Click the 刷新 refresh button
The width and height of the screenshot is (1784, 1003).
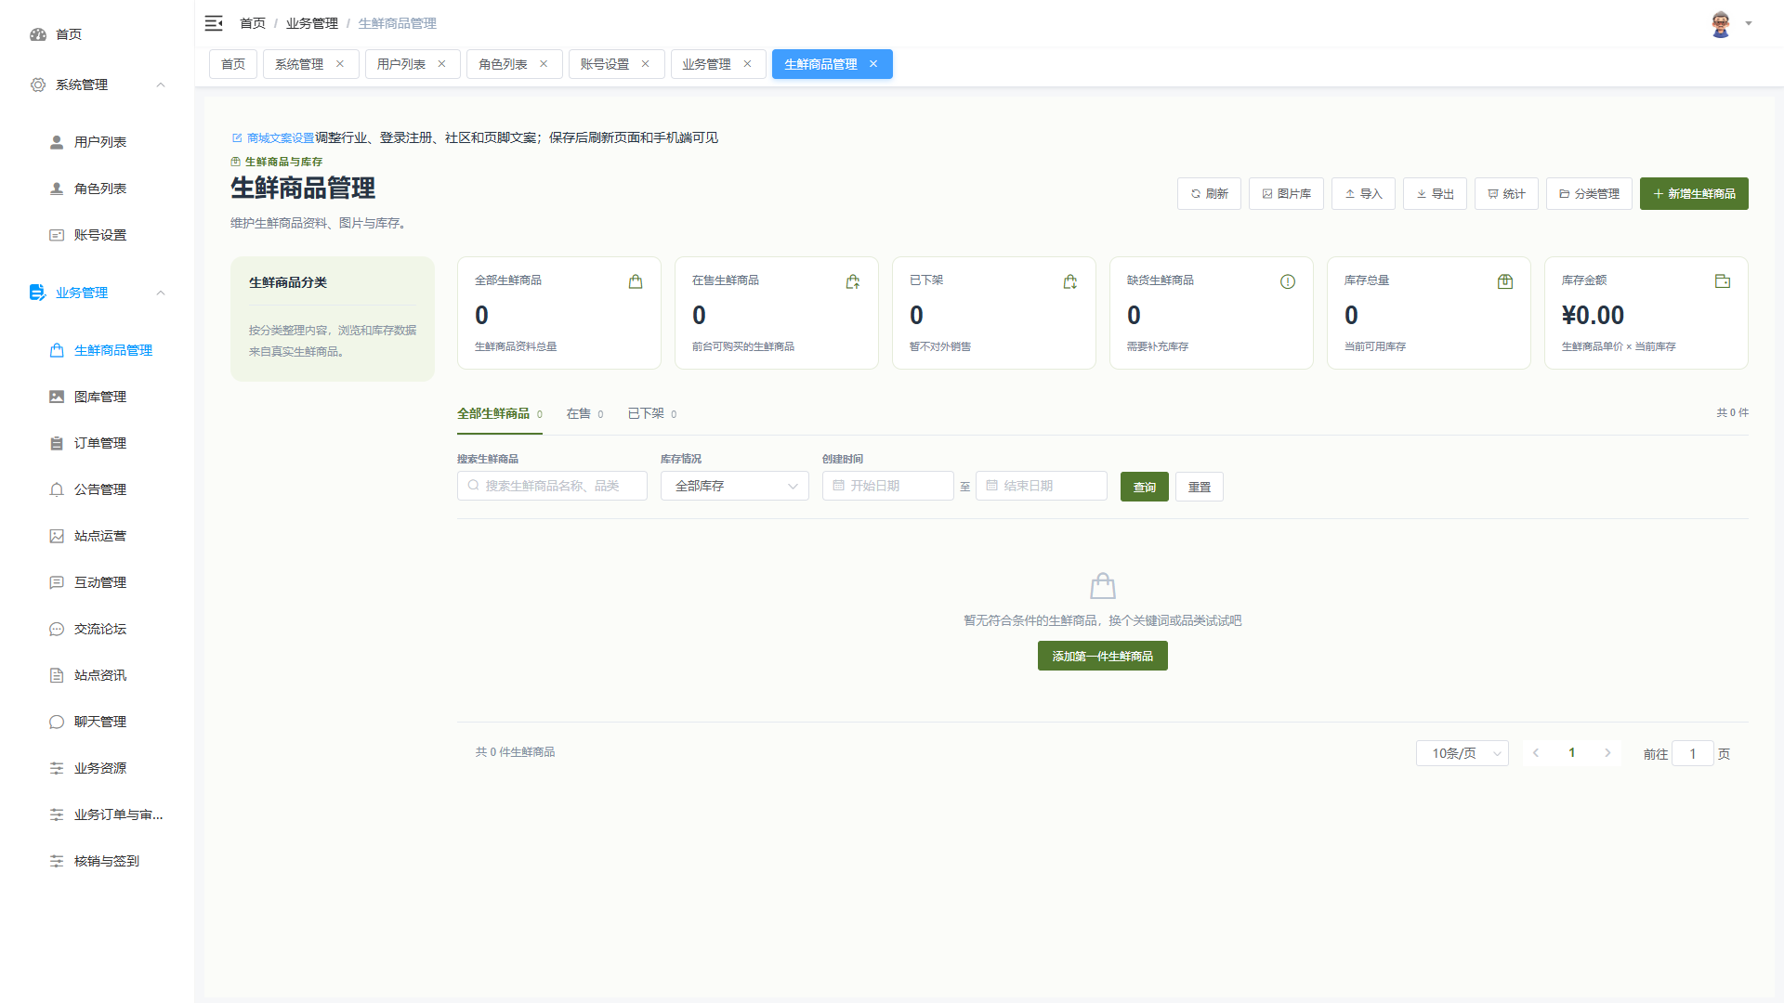[x=1209, y=193]
